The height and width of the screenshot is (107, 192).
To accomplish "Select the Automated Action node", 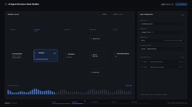I will [122, 56].
